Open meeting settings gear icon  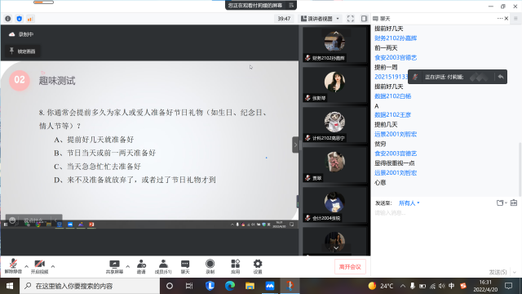(x=258, y=267)
